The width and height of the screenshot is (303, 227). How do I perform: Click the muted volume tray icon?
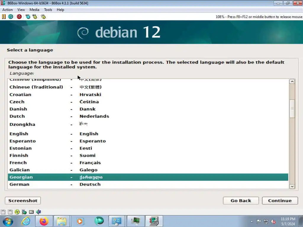pyautogui.click(x=273, y=222)
